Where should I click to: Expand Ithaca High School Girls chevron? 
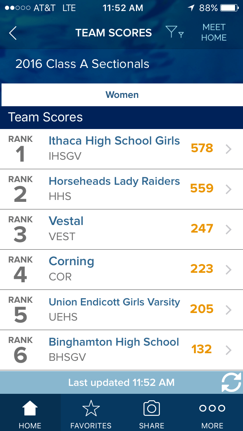[228, 149]
